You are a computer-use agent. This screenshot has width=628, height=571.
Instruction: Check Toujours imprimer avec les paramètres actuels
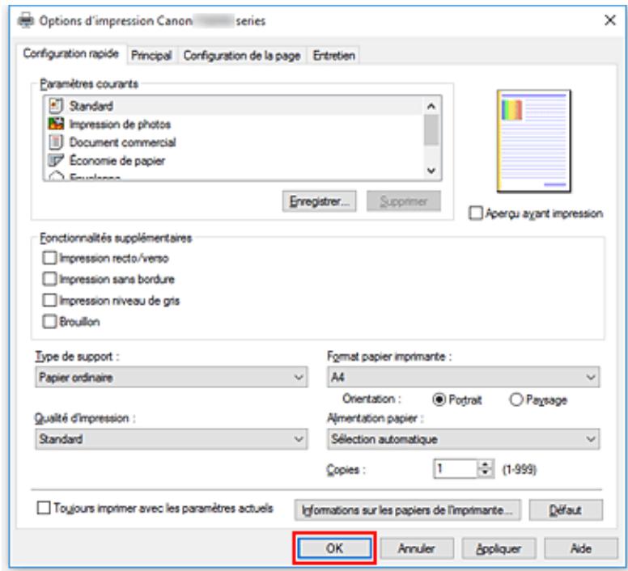pyautogui.click(x=44, y=508)
